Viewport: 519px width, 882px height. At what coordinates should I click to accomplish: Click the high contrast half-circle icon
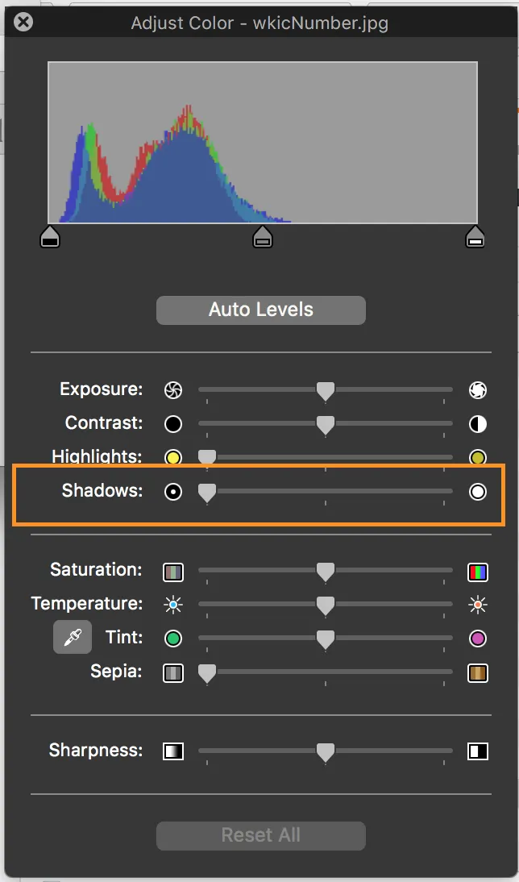(x=478, y=424)
